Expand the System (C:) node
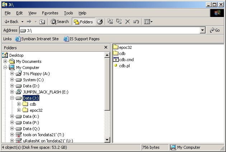This screenshot has height=152, width=226. click(12, 79)
